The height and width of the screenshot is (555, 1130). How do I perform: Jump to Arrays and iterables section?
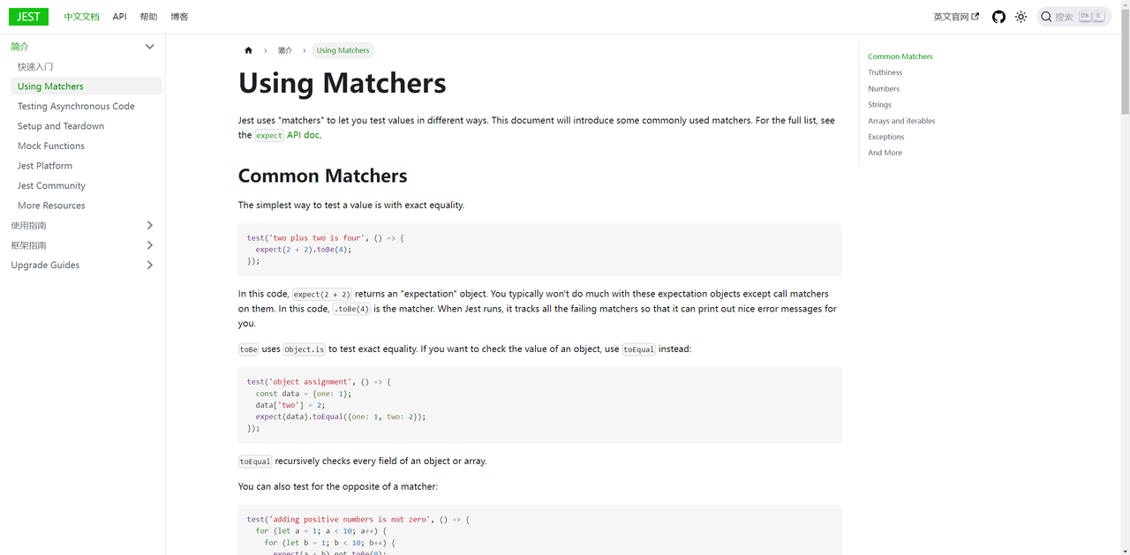pyautogui.click(x=901, y=121)
